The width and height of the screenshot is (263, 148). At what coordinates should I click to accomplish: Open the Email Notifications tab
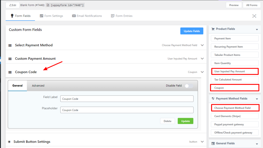tap(87, 16)
